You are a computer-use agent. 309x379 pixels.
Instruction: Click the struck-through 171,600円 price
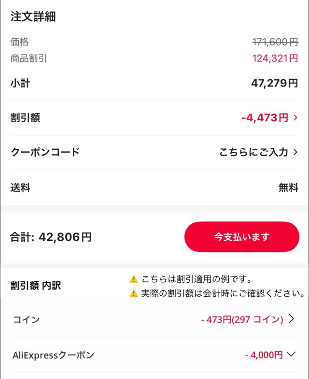(275, 42)
